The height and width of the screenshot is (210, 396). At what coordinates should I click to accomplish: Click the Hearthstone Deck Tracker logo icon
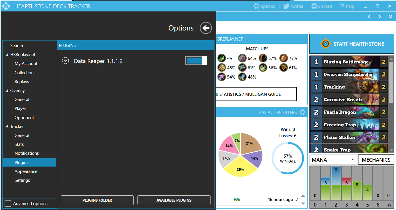(6, 6)
